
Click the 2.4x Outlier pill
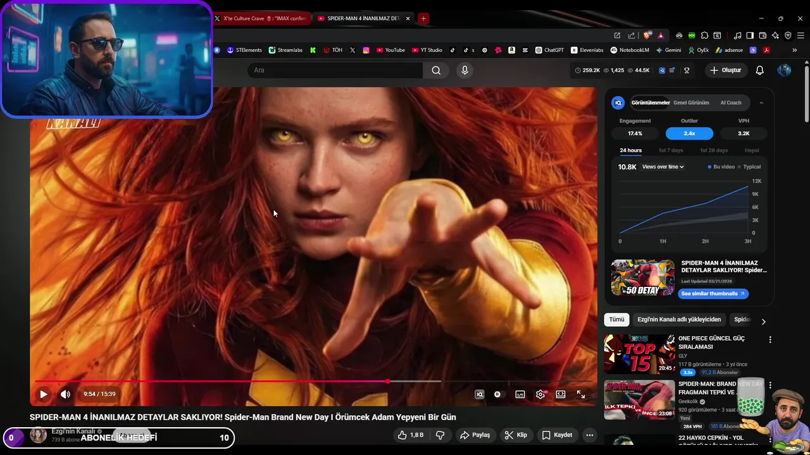point(689,133)
